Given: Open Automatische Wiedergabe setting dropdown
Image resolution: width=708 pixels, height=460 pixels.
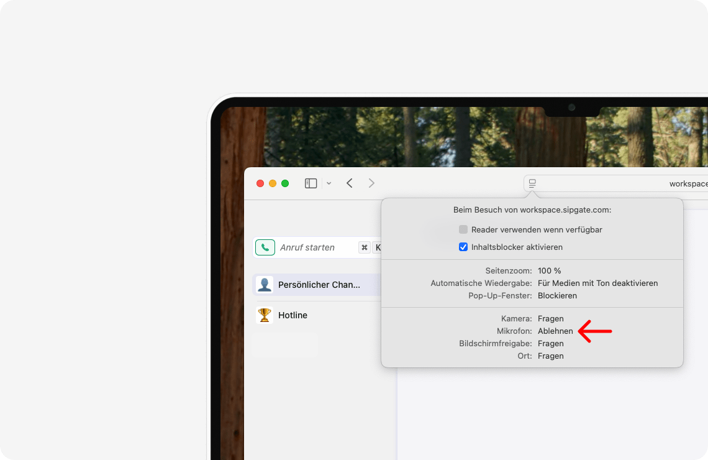Looking at the screenshot, I should (598, 283).
